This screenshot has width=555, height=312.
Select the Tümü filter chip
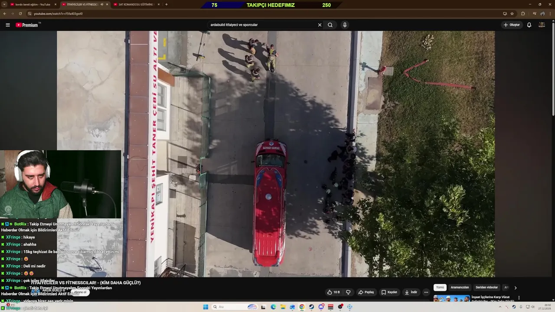[x=440, y=287]
